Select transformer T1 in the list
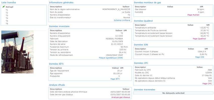214x100 pixels. coord(7,10)
